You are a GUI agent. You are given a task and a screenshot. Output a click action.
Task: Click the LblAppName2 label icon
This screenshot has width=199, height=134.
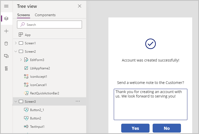pos(26,68)
